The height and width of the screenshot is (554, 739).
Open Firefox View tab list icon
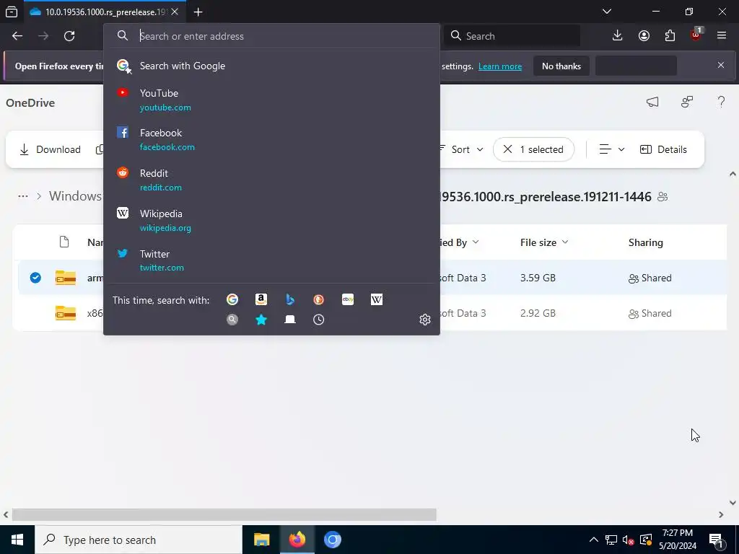[12, 12]
